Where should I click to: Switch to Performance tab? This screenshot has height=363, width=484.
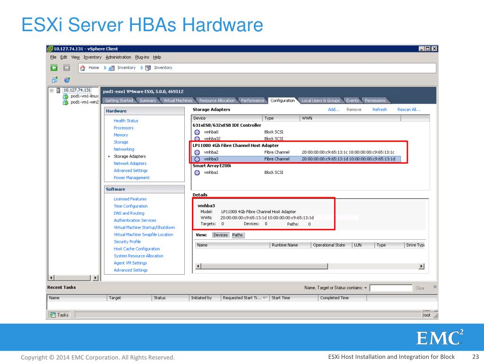click(252, 101)
